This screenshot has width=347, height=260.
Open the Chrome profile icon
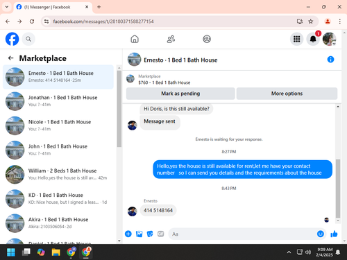pyautogui.click(x=328, y=21)
